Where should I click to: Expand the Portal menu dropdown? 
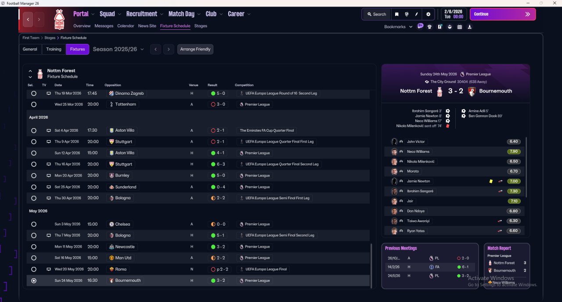click(x=93, y=14)
